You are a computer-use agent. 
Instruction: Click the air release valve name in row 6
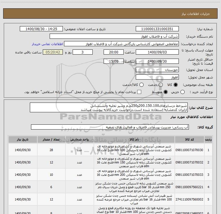point(134,210)
